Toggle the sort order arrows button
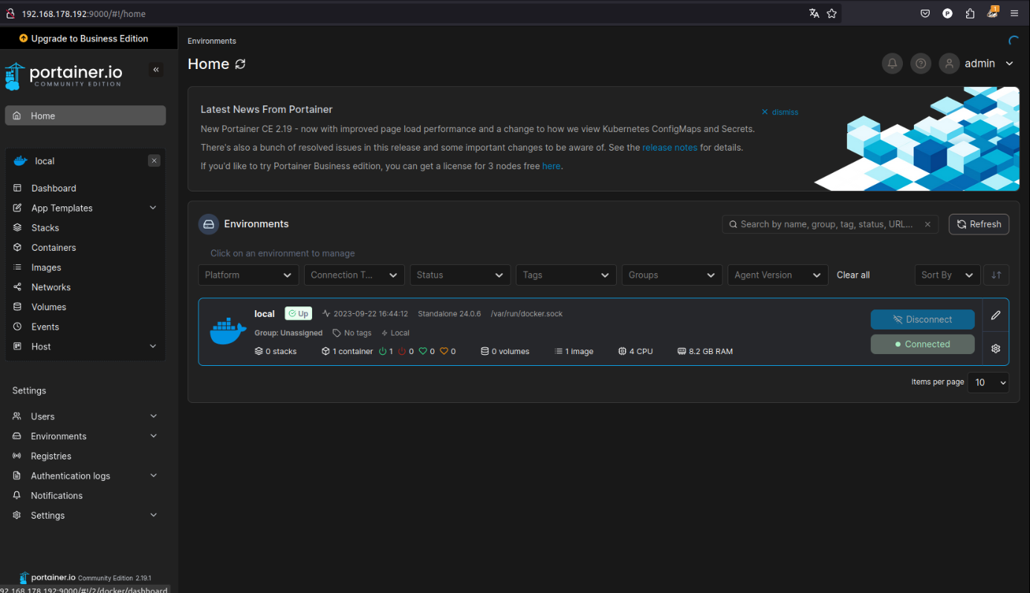 [997, 275]
